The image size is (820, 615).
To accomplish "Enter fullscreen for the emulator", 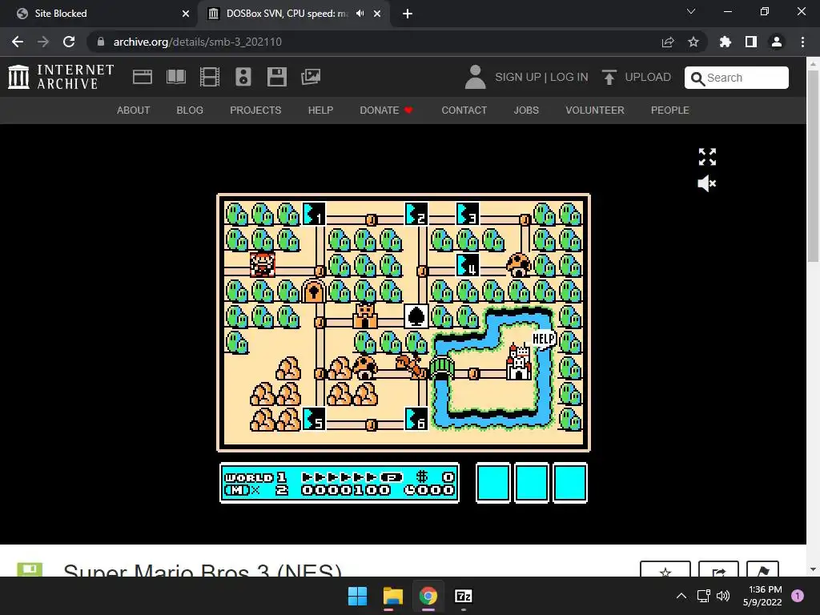I will [707, 157].
